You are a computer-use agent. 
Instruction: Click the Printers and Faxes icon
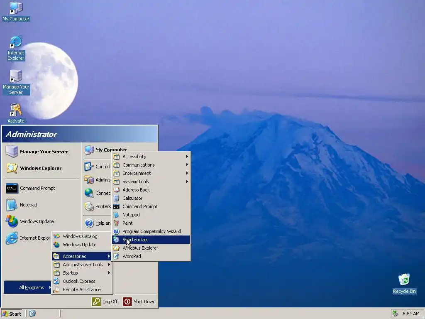tap(89, 206)
